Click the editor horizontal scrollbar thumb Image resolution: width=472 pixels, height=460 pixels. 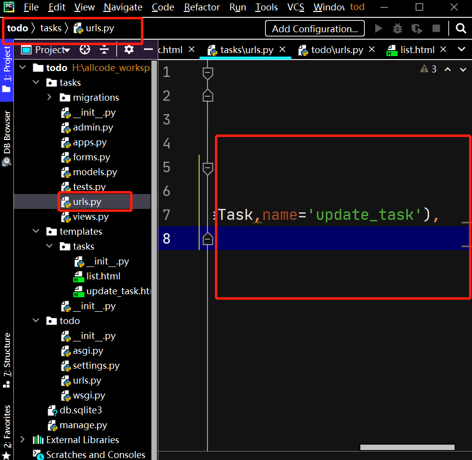click(x=407, y=448)
